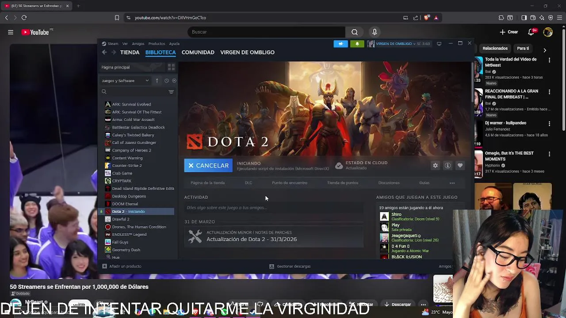566x318 pixels.
Task: Open more video actions ellipsis button
Action: [x=423, y=304]
